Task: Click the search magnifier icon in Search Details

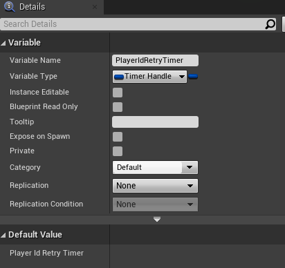Action: coord(270,24)
